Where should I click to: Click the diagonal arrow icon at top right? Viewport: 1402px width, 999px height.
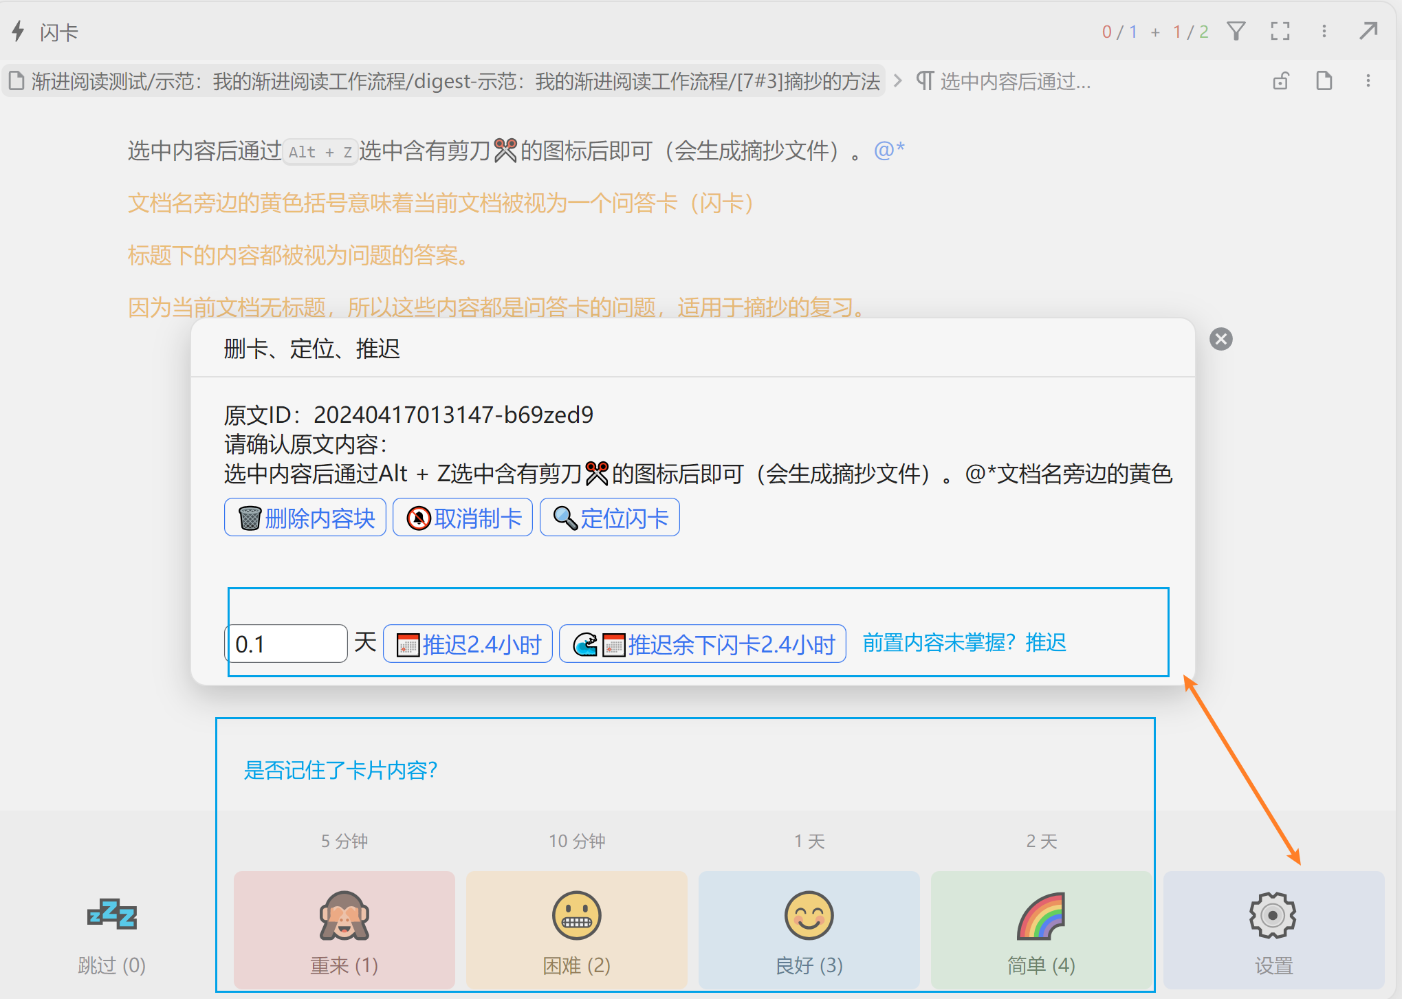tap(1368, 31)
